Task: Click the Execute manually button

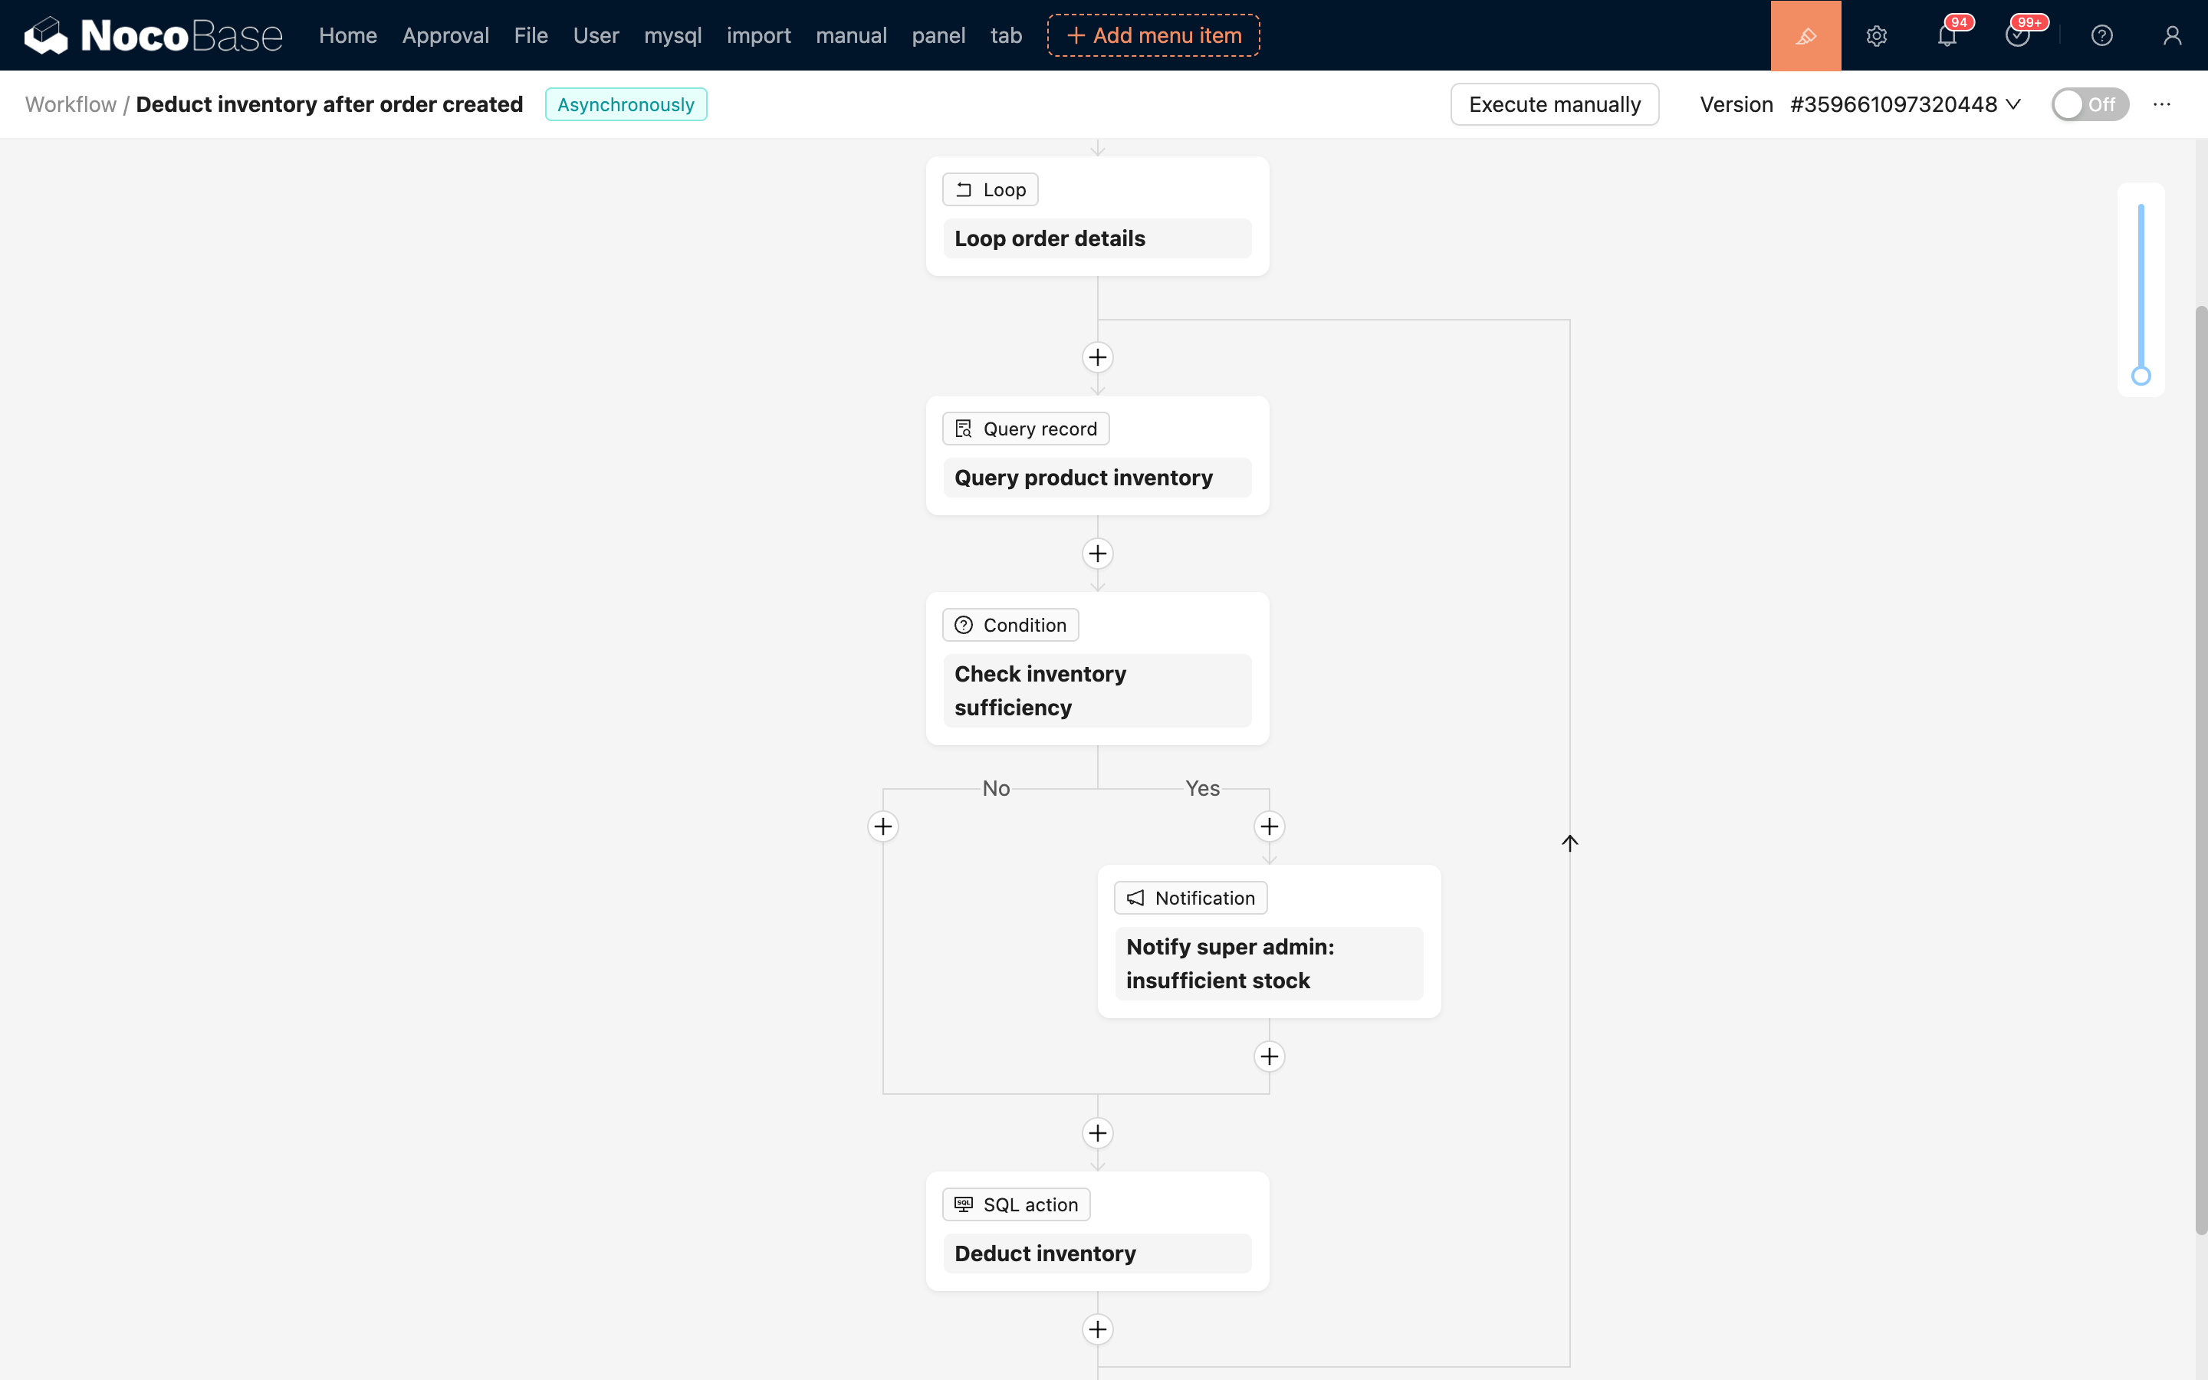Action: click(1554, 105)
